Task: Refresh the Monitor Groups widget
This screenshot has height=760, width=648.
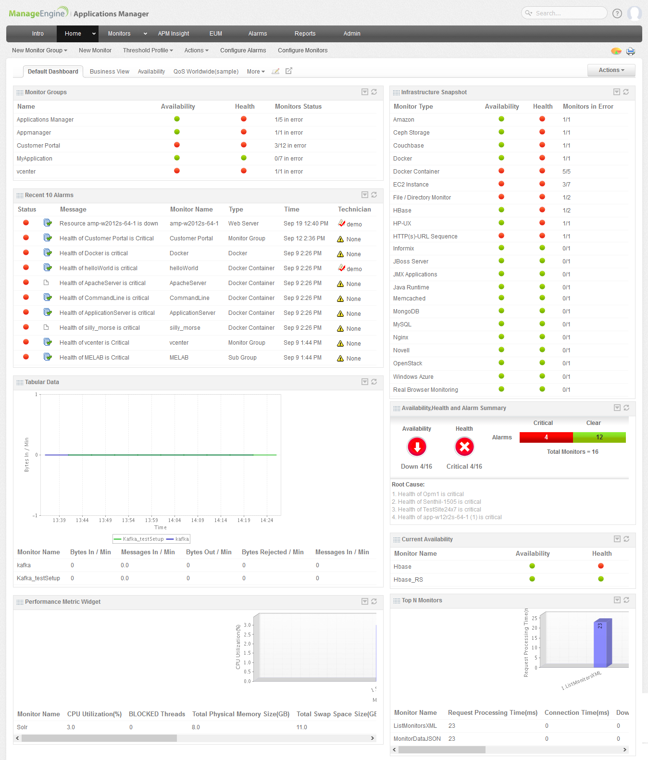Action: click(374, 92)
